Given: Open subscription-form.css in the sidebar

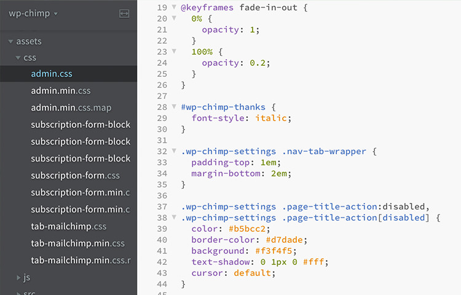Looking at the screenshot, I should point(75,176).
